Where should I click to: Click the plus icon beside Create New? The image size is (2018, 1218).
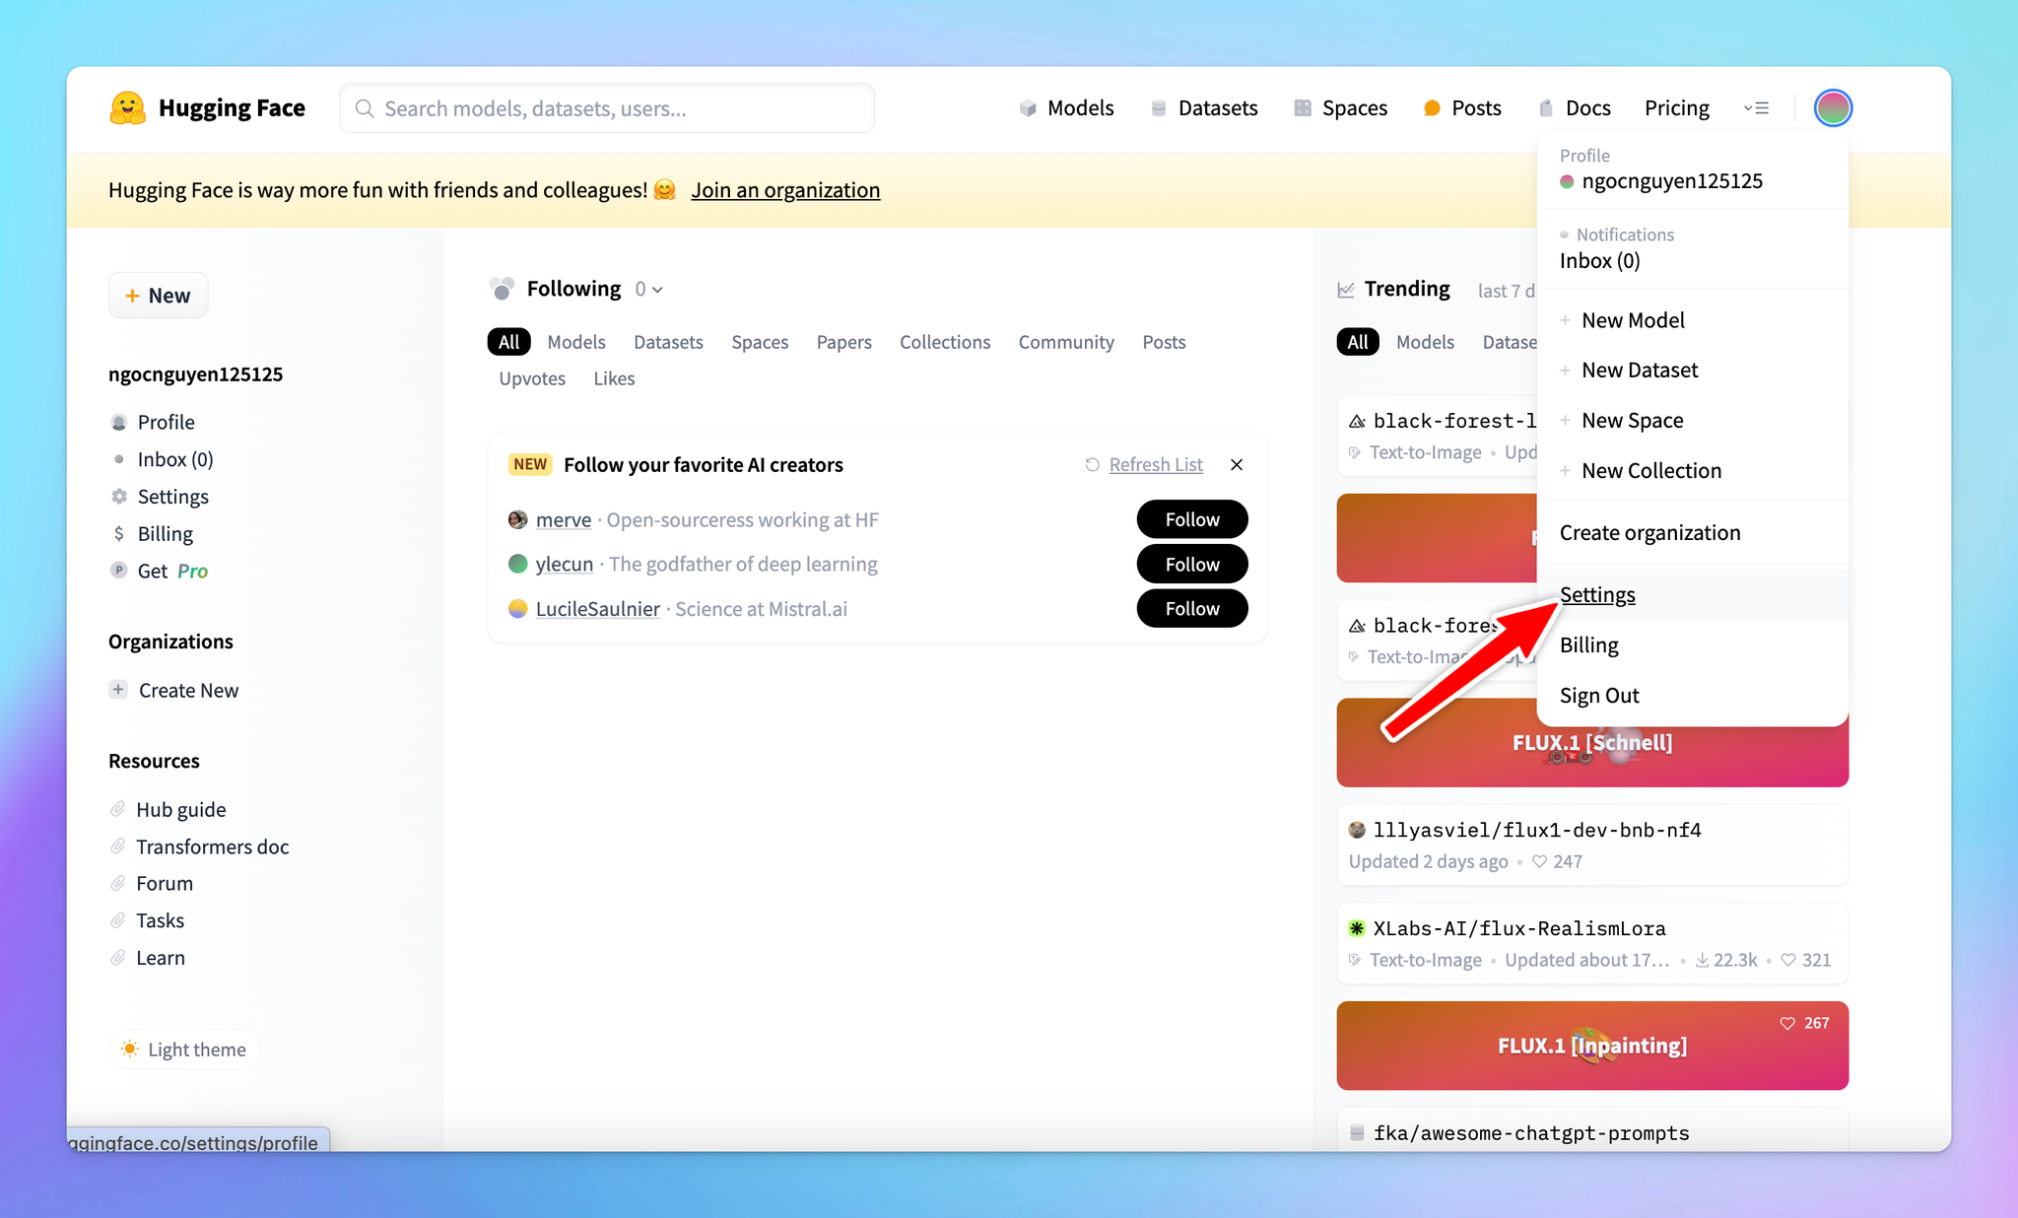tap(118, 690)
